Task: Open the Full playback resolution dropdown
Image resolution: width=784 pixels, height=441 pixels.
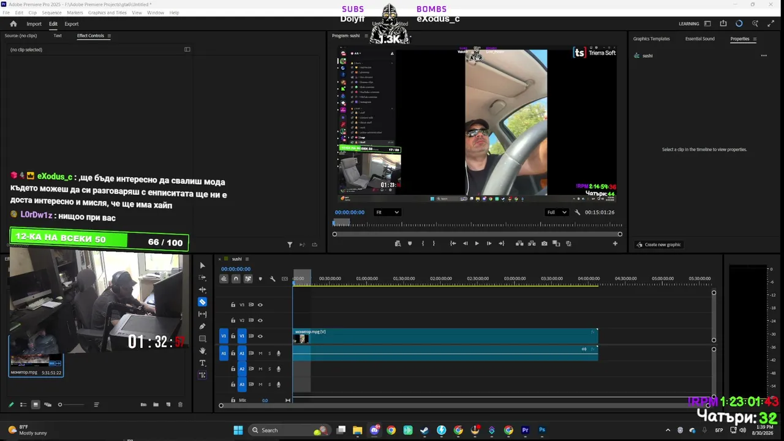Action: [x=559, y=213]
